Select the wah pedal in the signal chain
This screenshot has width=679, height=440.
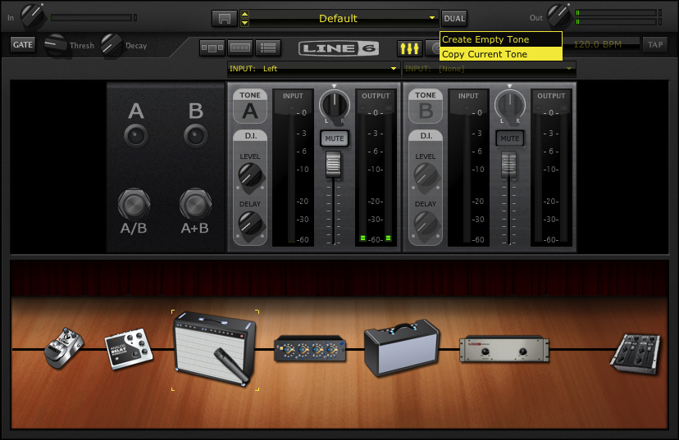[64, 348]
